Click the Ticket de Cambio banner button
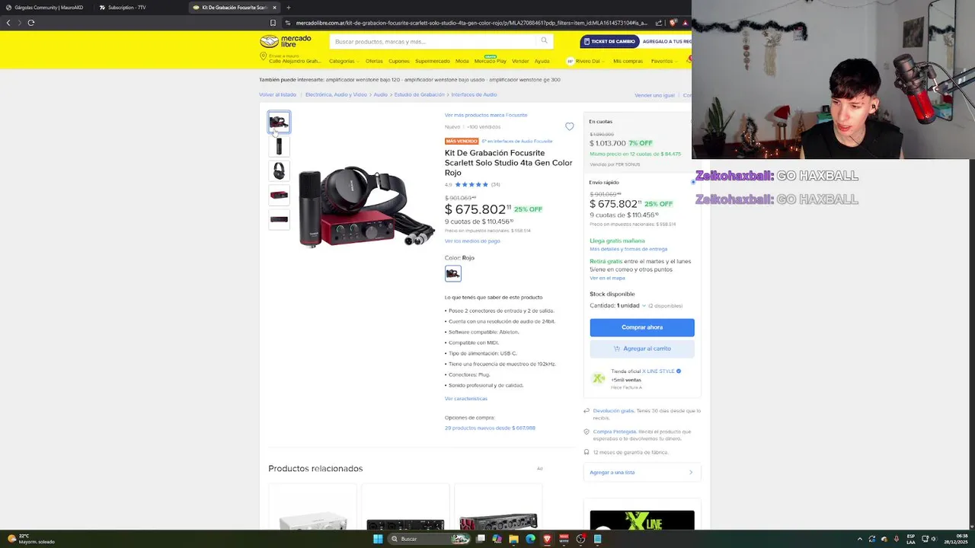The height and width of the screenshot is (548, 975). pos(610,41)
